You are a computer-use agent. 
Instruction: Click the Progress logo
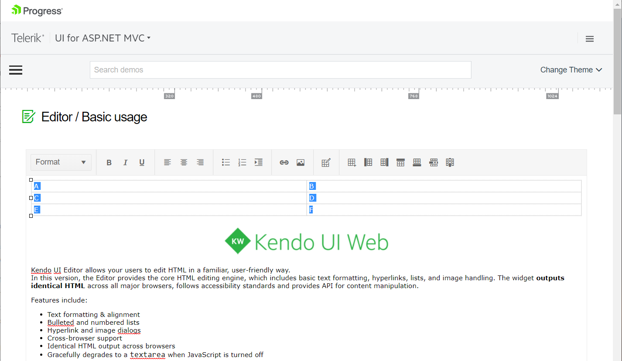pyautogui.click(x=37, y=10)
